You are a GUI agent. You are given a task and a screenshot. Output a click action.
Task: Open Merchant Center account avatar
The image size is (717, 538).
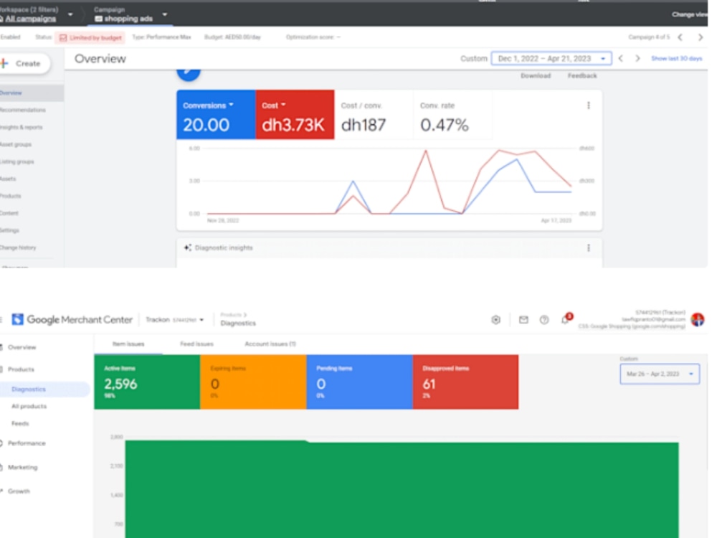point(698,319)
